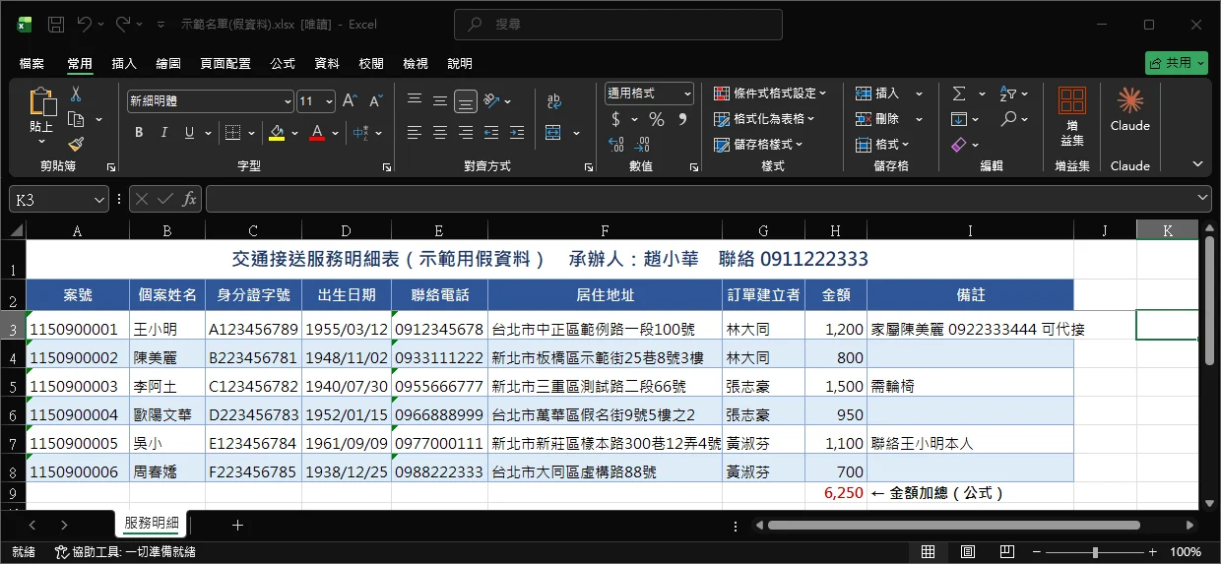Screen dimensions: 1221x564
Task: Expand the number format 通用格式 dropdown
Action: pos(687,94)
